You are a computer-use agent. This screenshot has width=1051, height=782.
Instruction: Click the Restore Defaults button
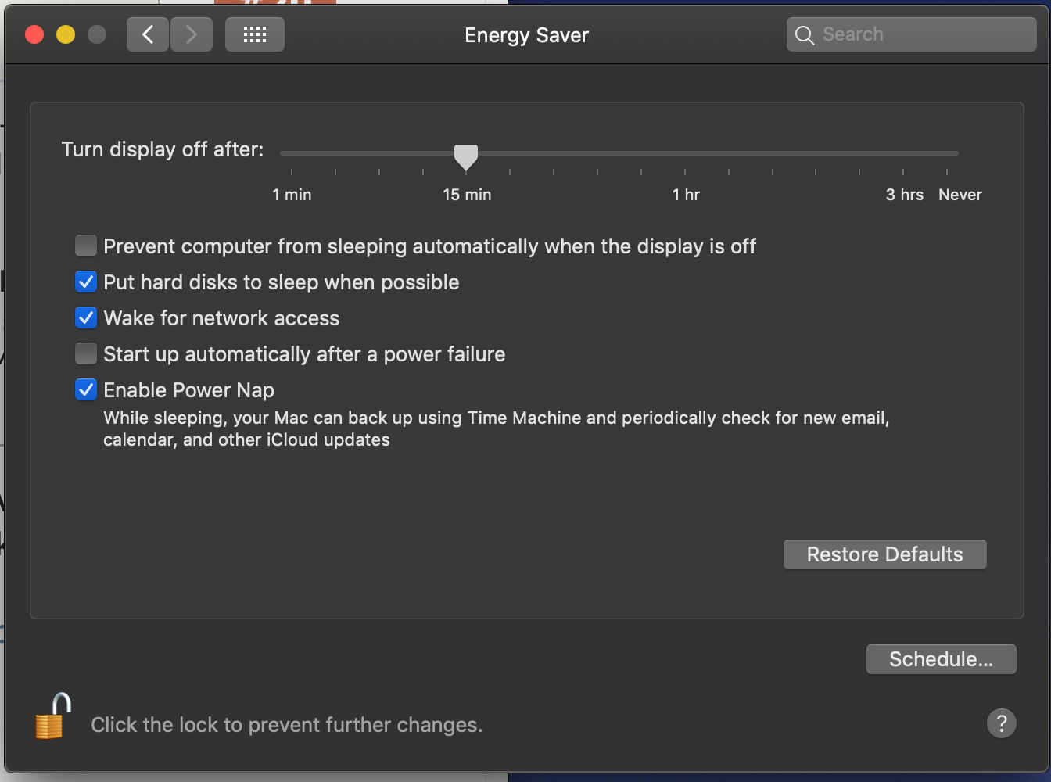(885, 554)
